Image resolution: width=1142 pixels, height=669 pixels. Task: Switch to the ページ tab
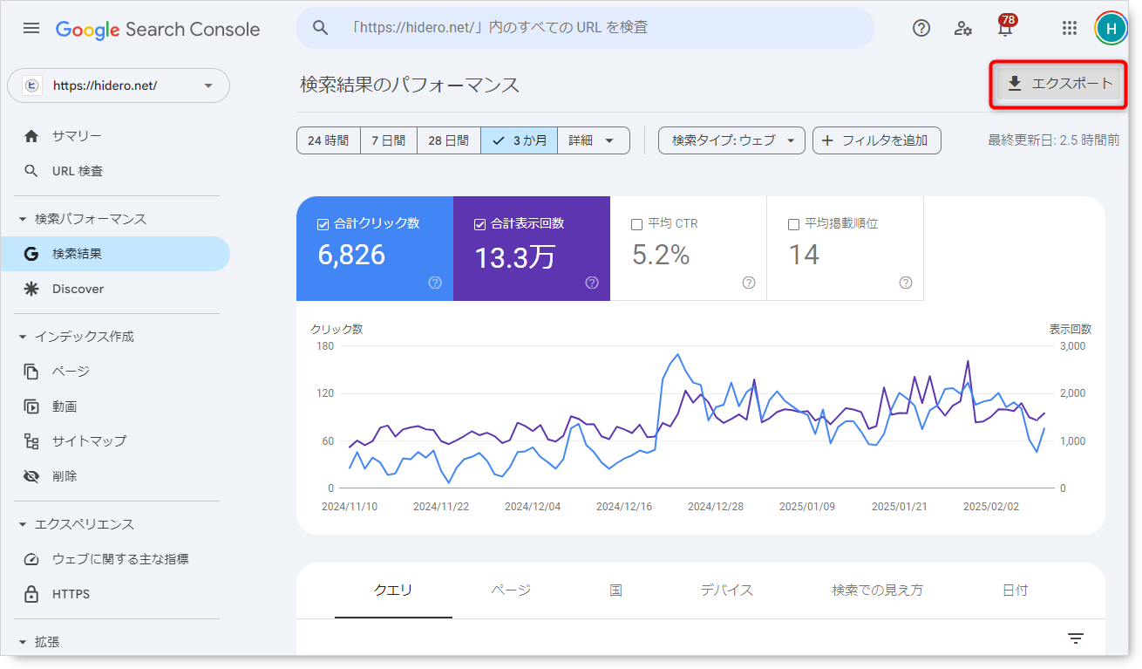tap(511, 590)
